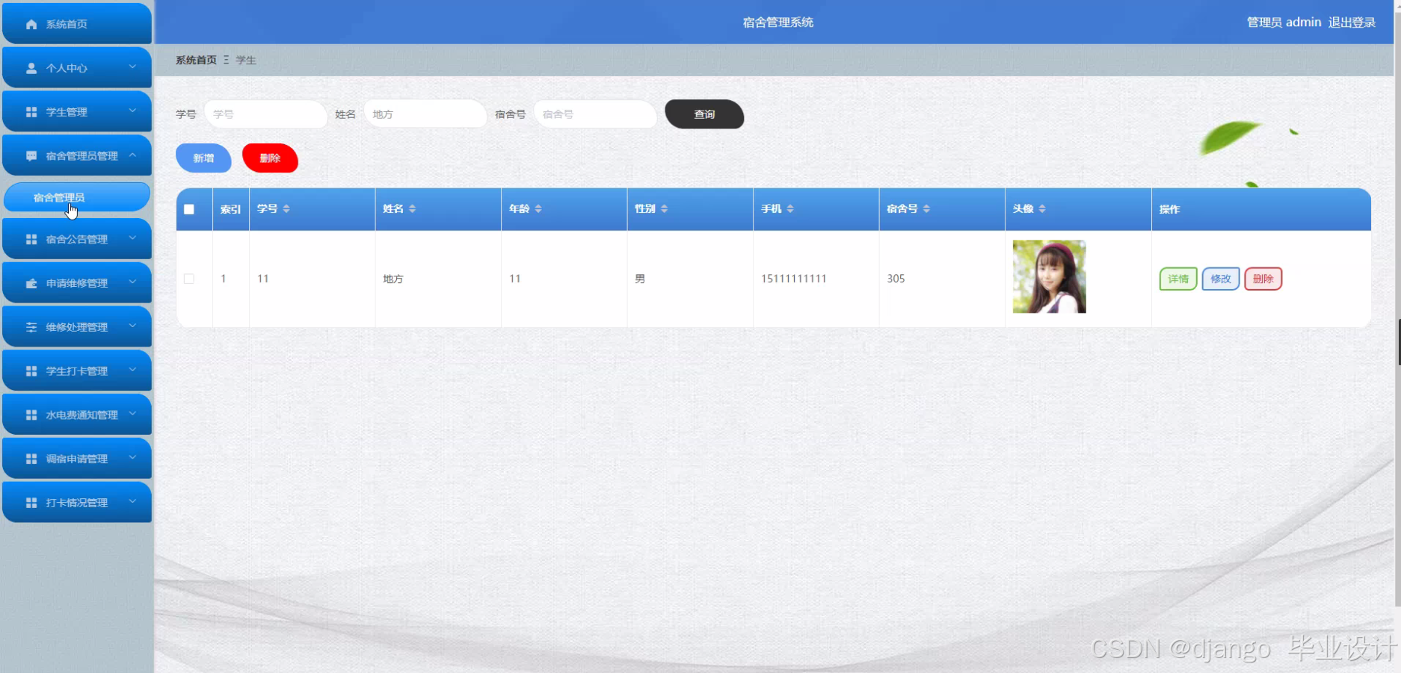The width and height of the screenshot is (1401, 673).
Task: Click the sliders icon on 维修处理管理
Action: (x=31, y=326)
